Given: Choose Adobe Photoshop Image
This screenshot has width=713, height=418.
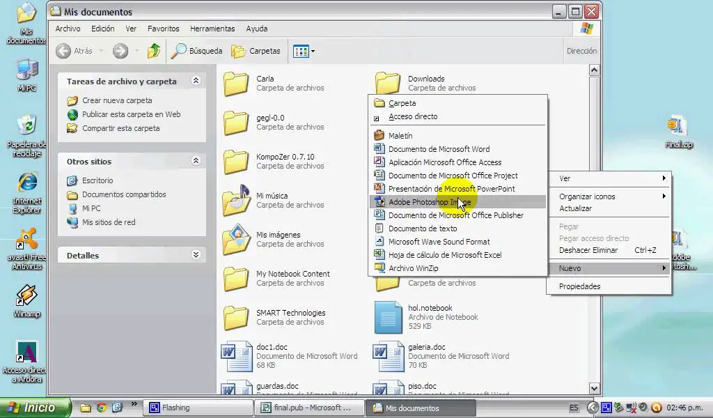Looking at the screenshot, I should click(x=457, y=202).
